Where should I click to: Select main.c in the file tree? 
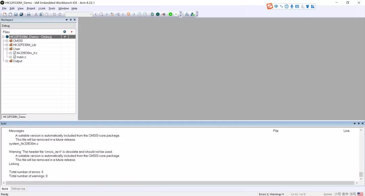(21, 57)
